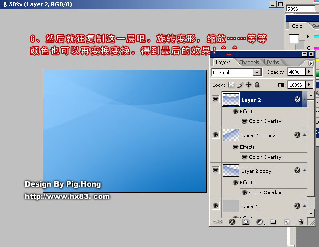Collapse effects list of Layer 2 copy 2
This screenshot has width=319, height=247.
[x=304, y=135]
